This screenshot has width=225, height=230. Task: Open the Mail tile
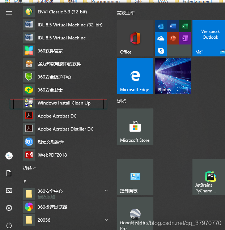(209, 38)
